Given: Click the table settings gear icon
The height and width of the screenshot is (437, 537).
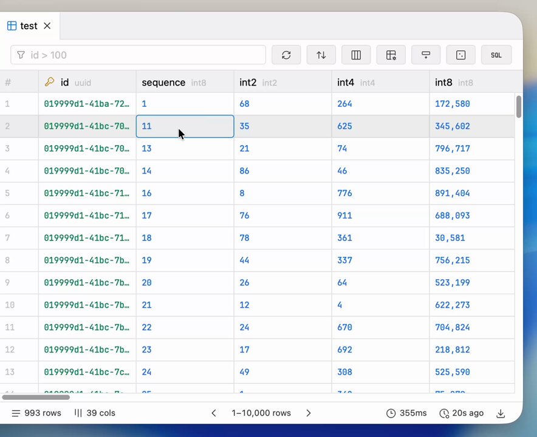Looking at the screenshot, I should 391,55.
